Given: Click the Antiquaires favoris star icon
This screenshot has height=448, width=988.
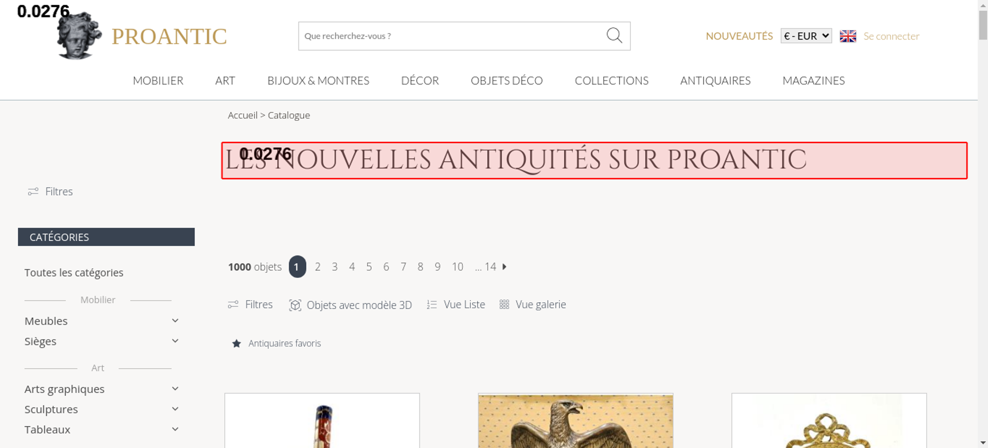Looking at the screenshot, I should coord(237,343).
